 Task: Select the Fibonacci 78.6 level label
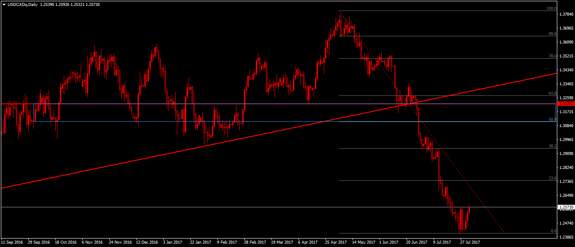click(x=552, y=56)
